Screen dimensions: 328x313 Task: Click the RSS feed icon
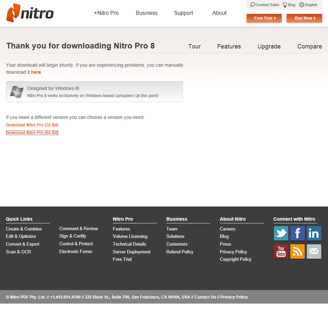point(297,252)
